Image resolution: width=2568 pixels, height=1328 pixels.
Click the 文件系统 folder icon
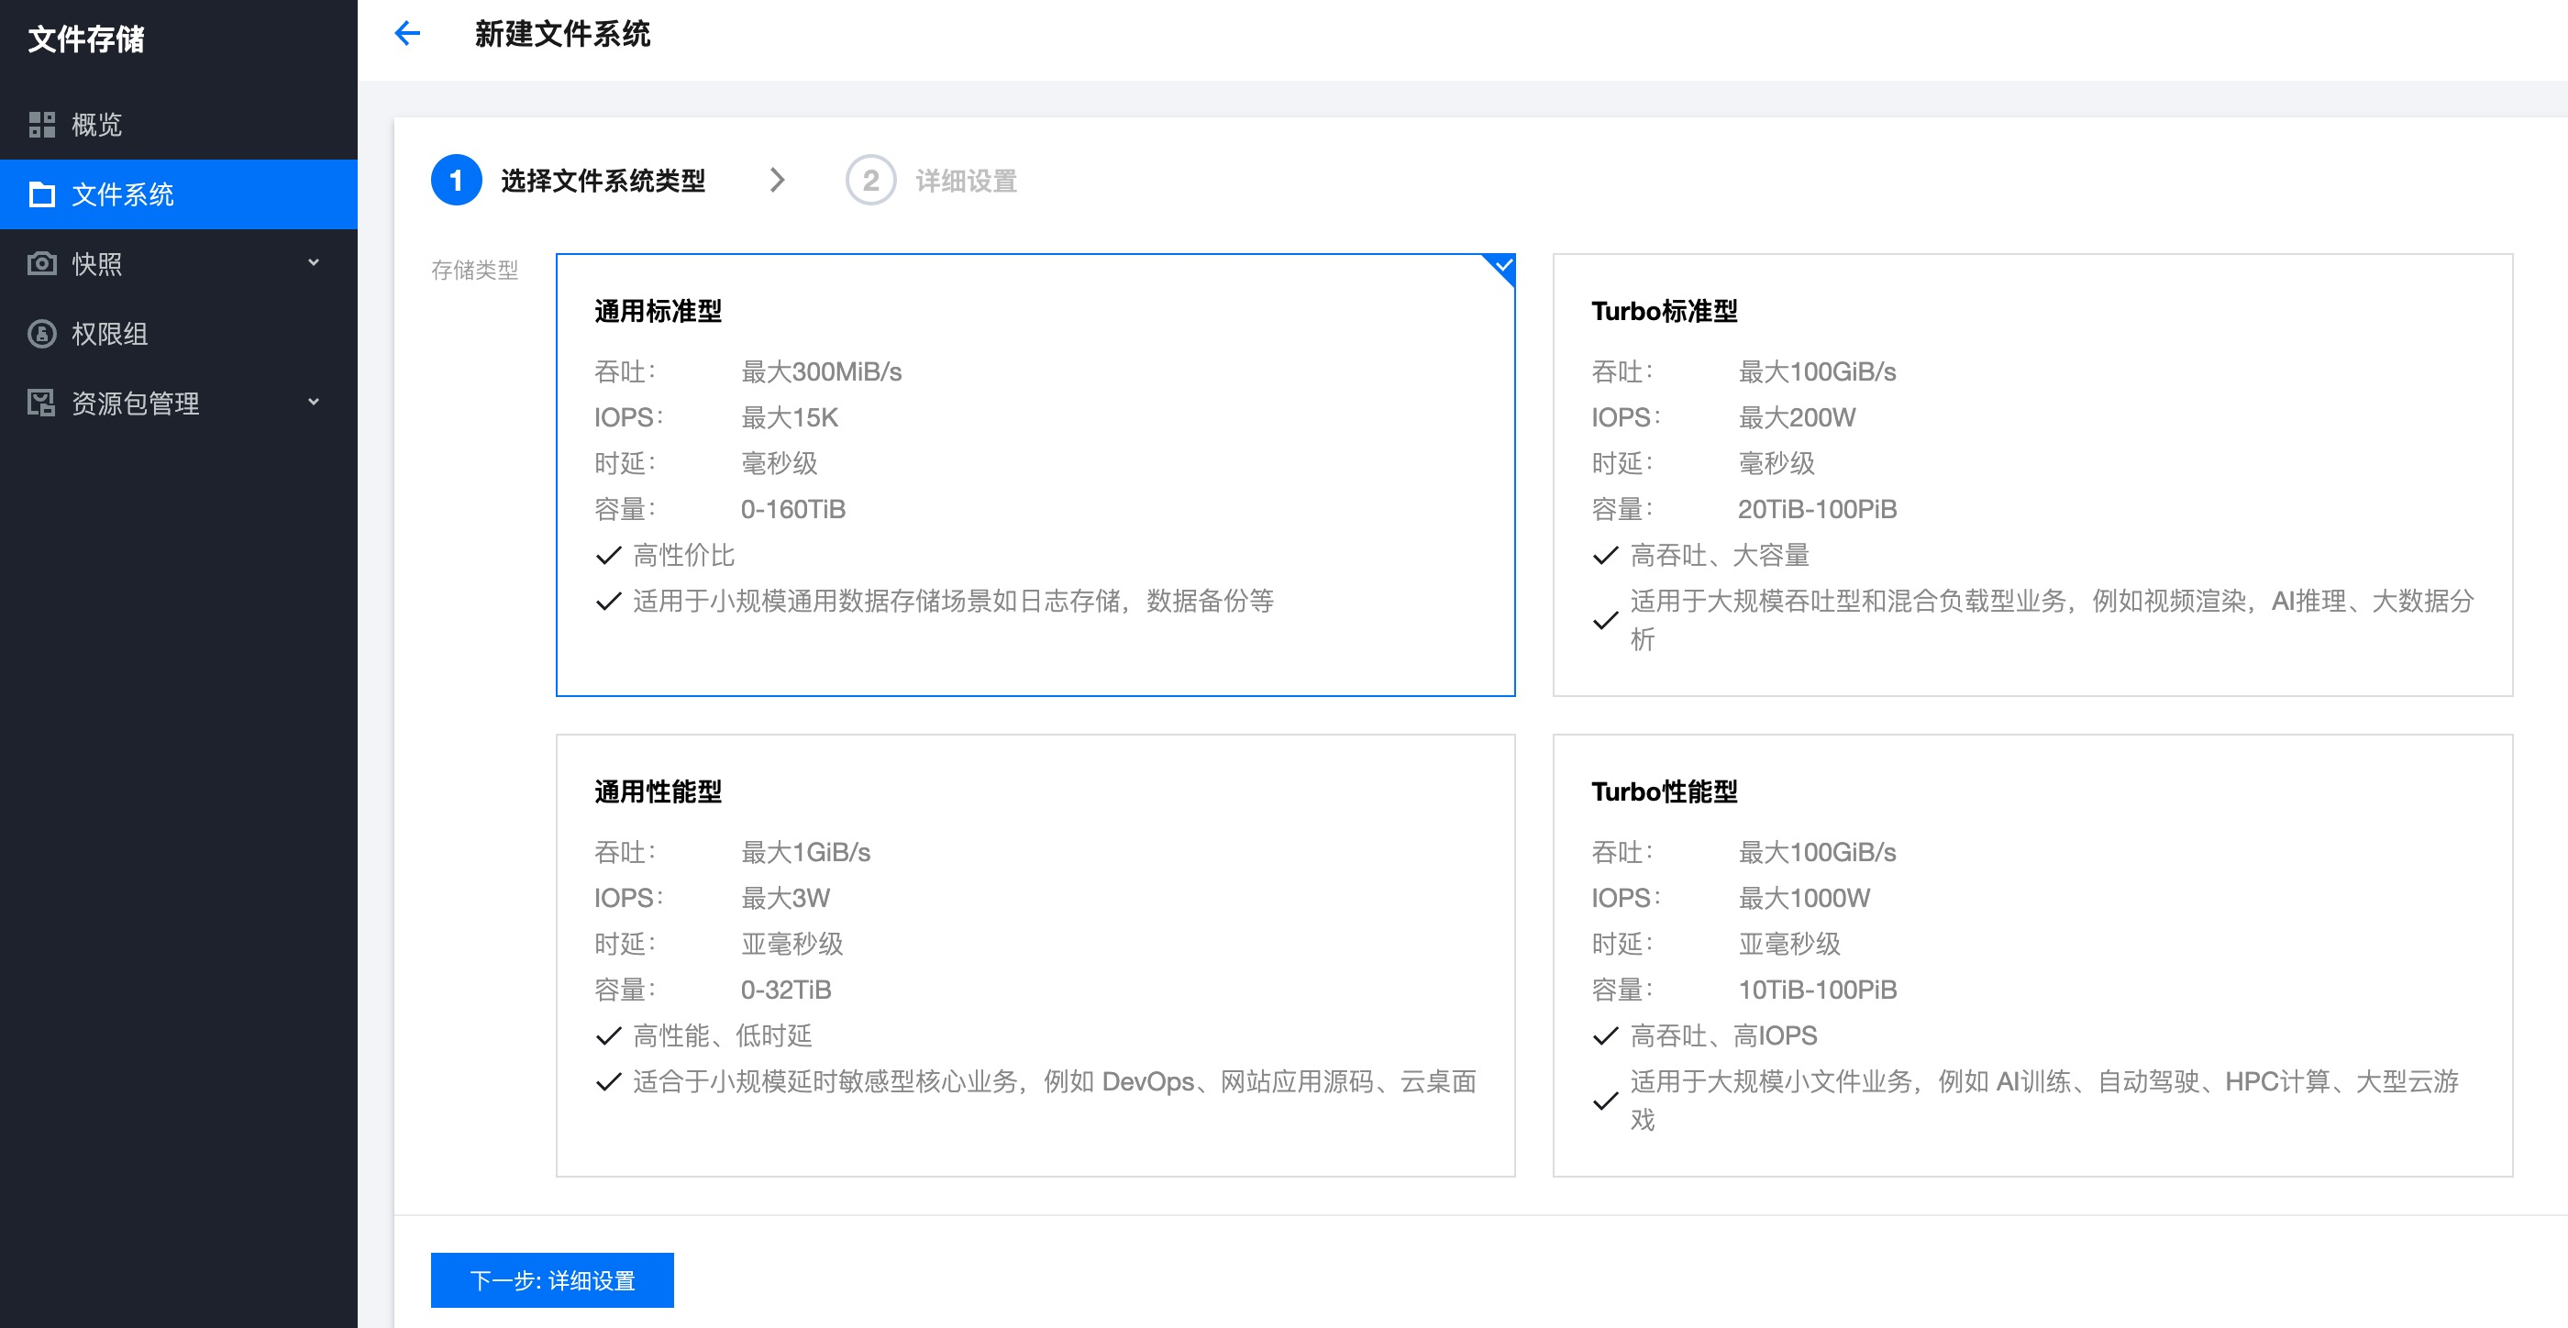point(42,194)
